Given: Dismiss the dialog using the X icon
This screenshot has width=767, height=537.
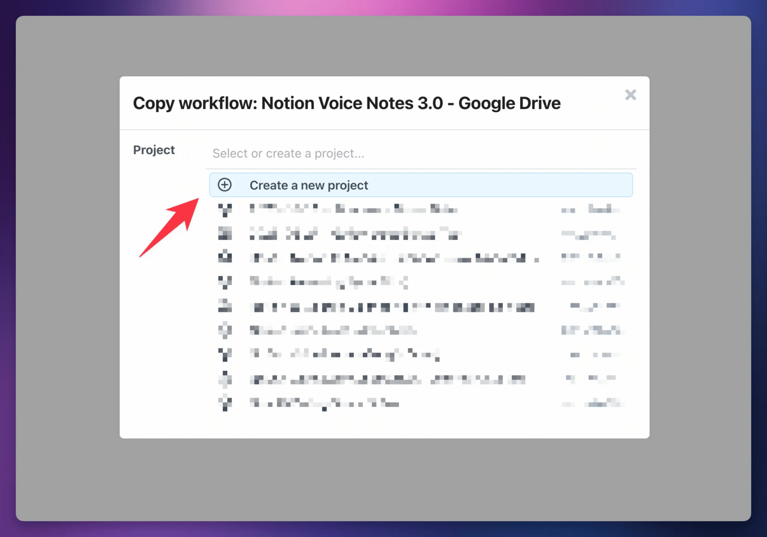Looking at the screenshot, I should coord(631,95).
